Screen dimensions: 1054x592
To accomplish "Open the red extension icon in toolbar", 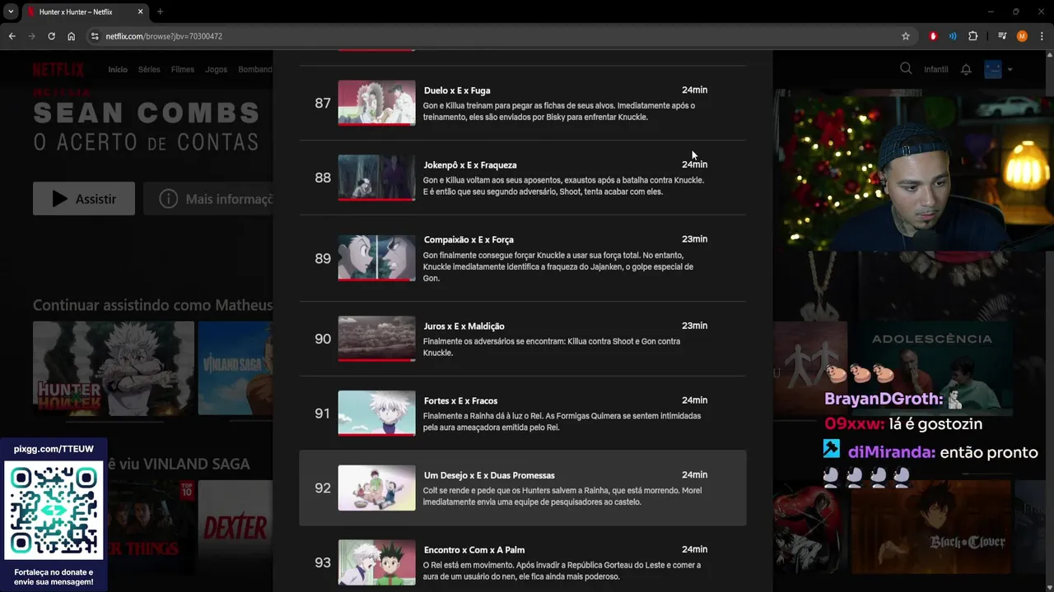I will tap(933, 36).
